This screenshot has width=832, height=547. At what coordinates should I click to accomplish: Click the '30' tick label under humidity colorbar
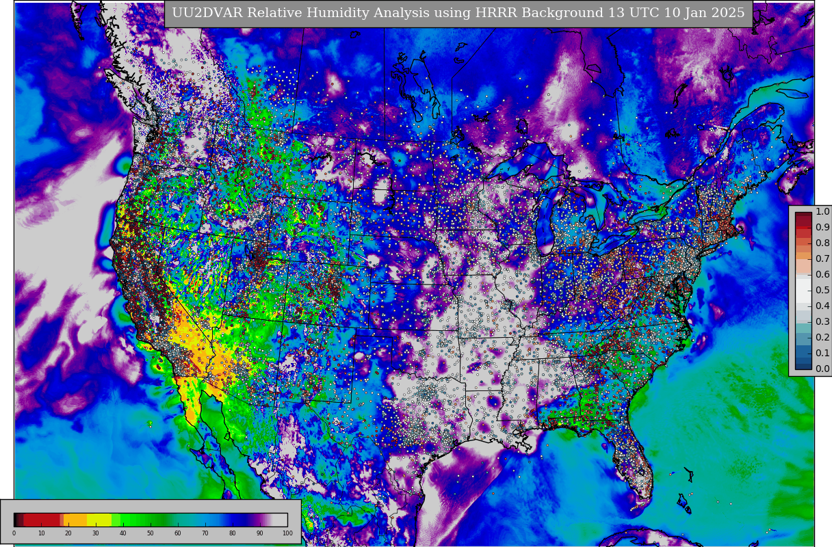pos(96,533)
